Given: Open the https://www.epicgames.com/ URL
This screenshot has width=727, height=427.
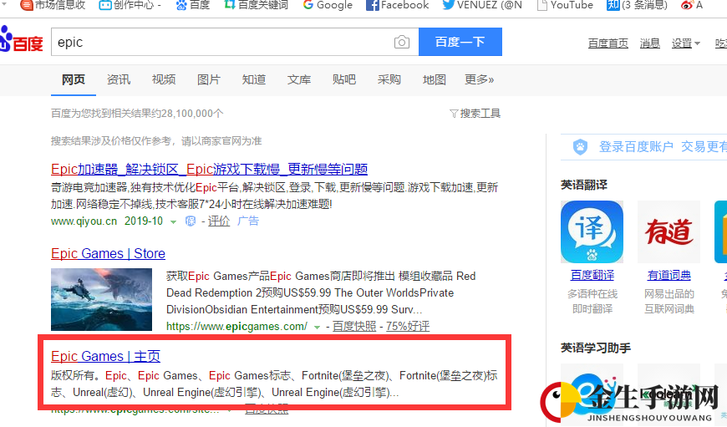Looking at the screenshot, I should coord(237,327).
